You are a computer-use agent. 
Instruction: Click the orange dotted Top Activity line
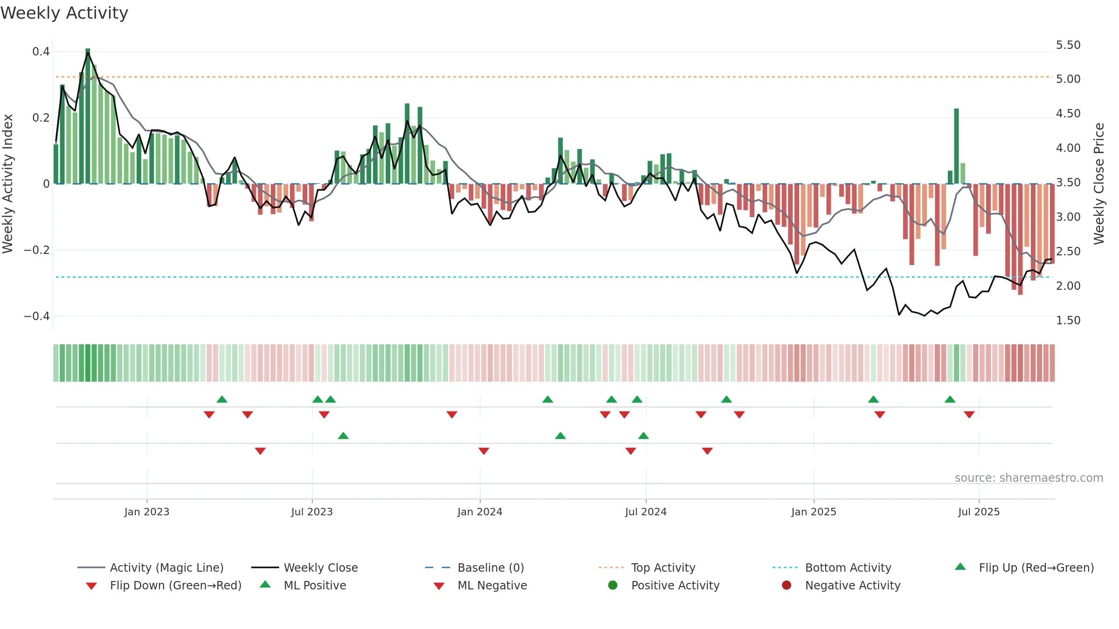[554, 77]
